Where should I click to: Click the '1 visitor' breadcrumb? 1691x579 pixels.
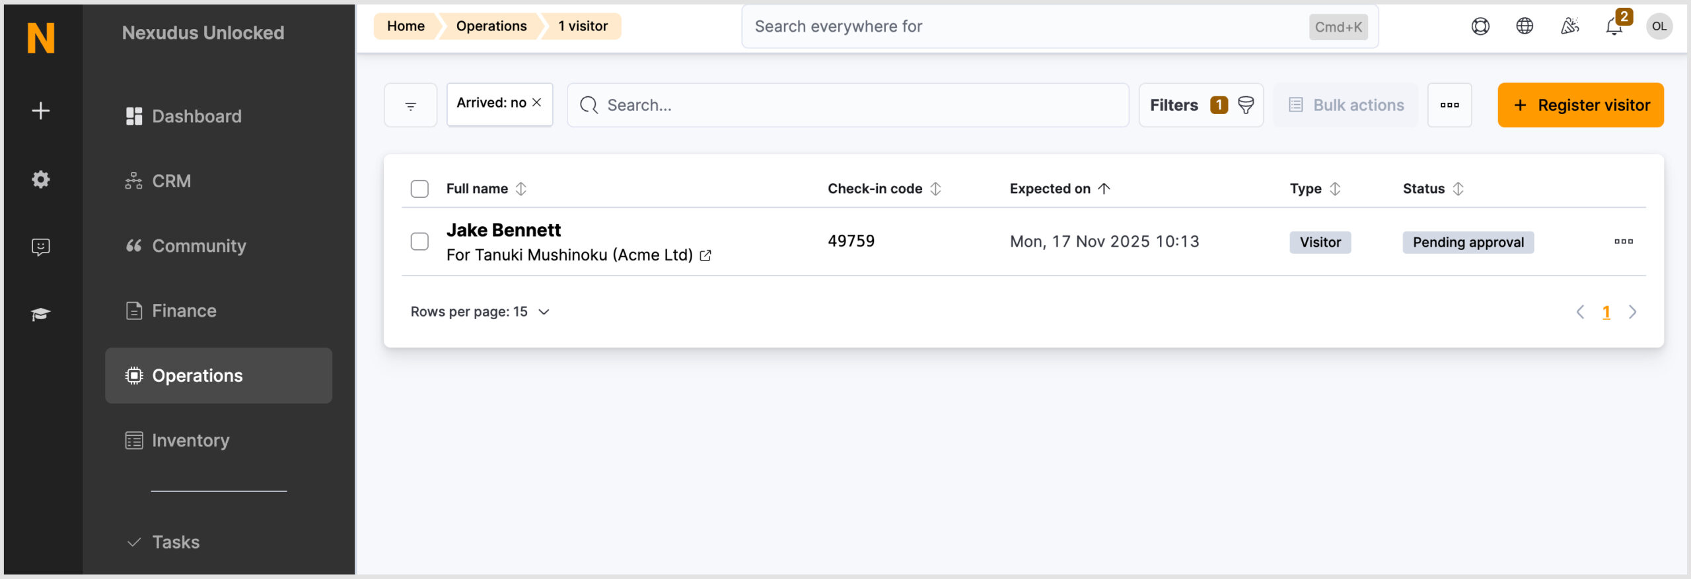click(x=583, y=26)
